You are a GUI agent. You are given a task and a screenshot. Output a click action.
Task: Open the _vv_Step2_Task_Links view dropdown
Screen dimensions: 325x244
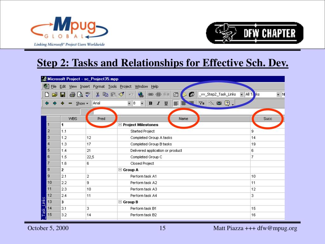tap(242, 94)
